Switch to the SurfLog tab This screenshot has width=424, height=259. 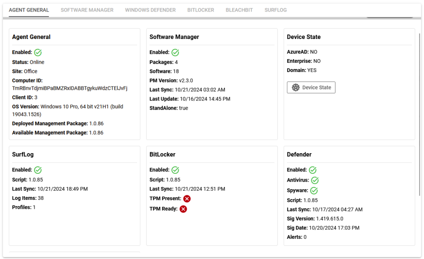(276, 10)
